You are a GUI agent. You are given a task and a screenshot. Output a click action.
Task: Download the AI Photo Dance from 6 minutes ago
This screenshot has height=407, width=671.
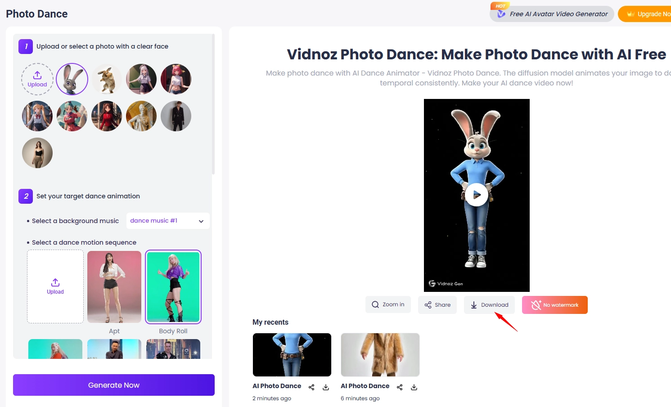tap(414, 387)
